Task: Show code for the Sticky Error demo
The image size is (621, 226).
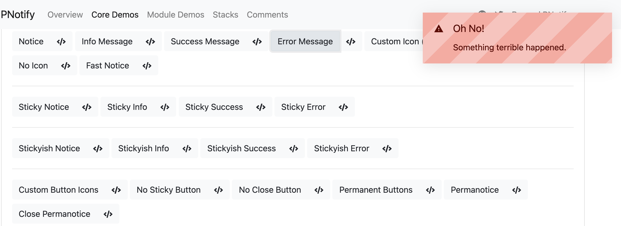Action: click(343, 107)
